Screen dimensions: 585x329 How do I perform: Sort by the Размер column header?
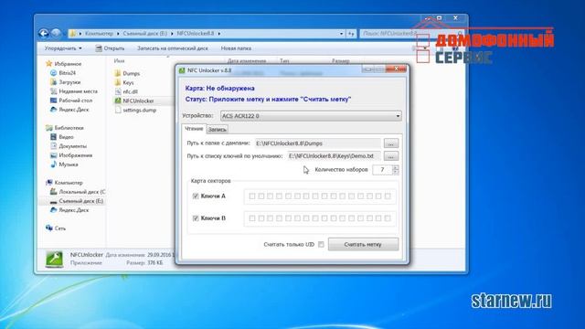point(340,61)
